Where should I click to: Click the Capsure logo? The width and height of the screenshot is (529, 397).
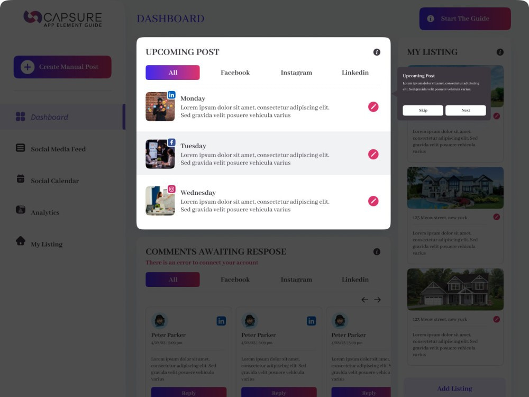point(63,19)
